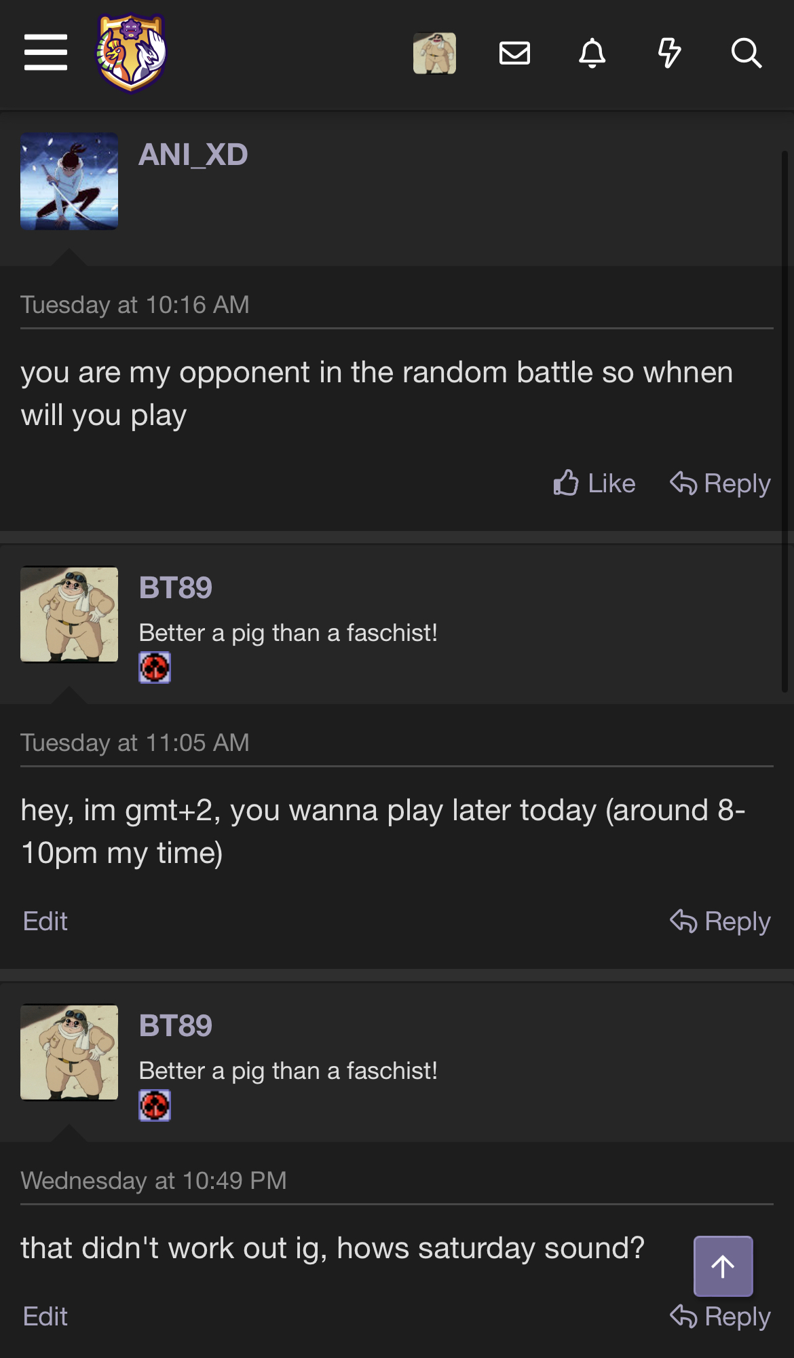Click BT89's avatar on the 11:05 AM post
The height and width of the screenshot is (1358, 794).
click(69, 614)
